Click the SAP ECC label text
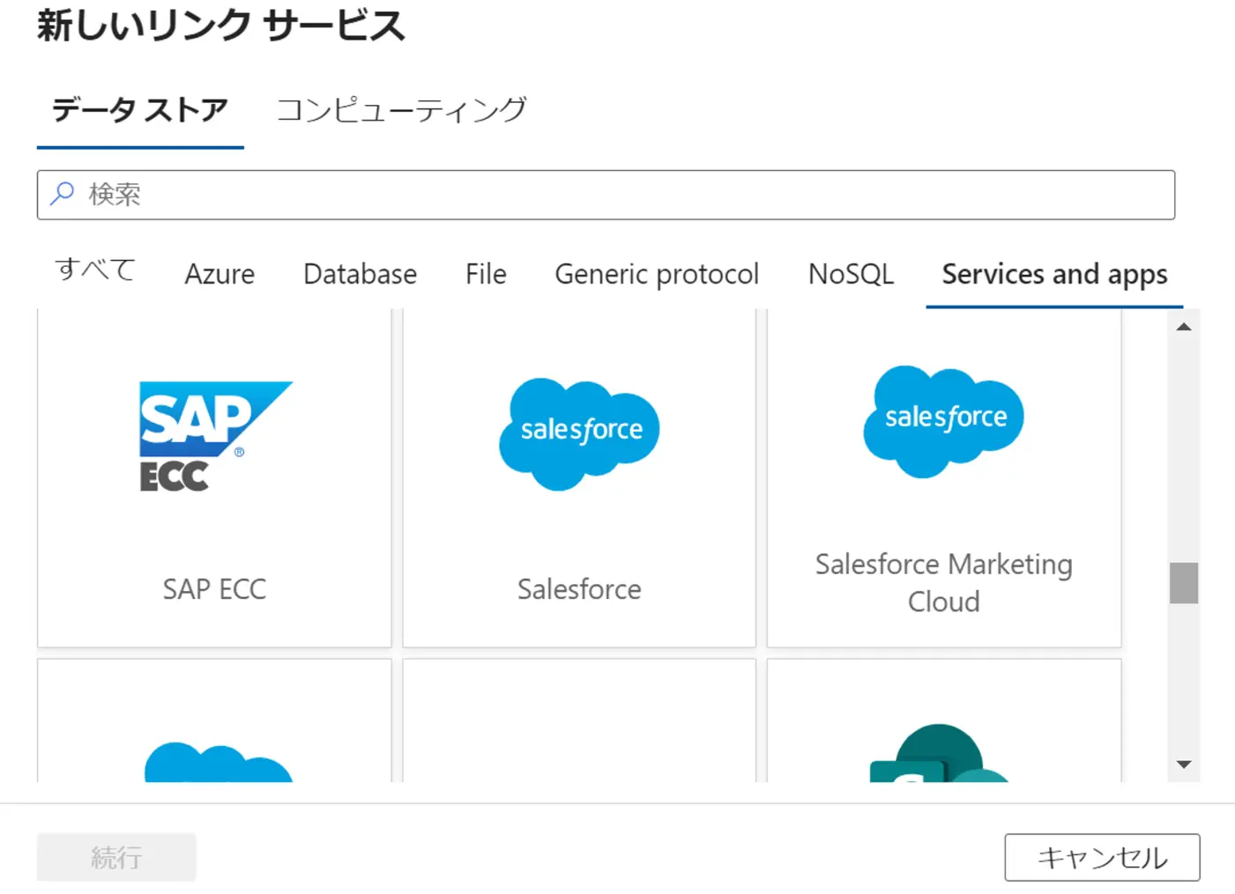This screenshot has height=894, width=1235. click(214, 588)
